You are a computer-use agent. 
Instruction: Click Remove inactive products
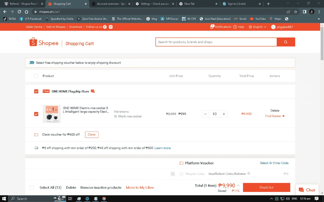click(x=101, y=187)
